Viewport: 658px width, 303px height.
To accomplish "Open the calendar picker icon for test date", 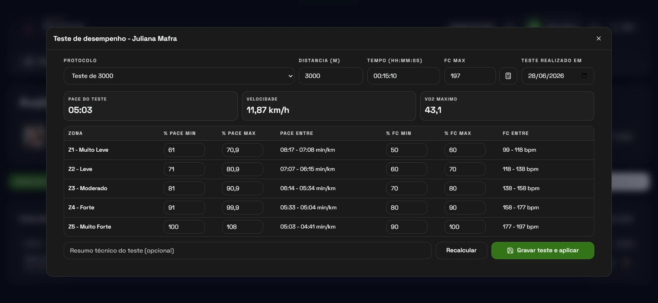I will (x=584, y=76).
